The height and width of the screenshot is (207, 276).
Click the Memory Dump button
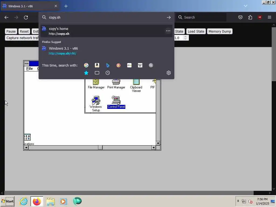(220, 31)
